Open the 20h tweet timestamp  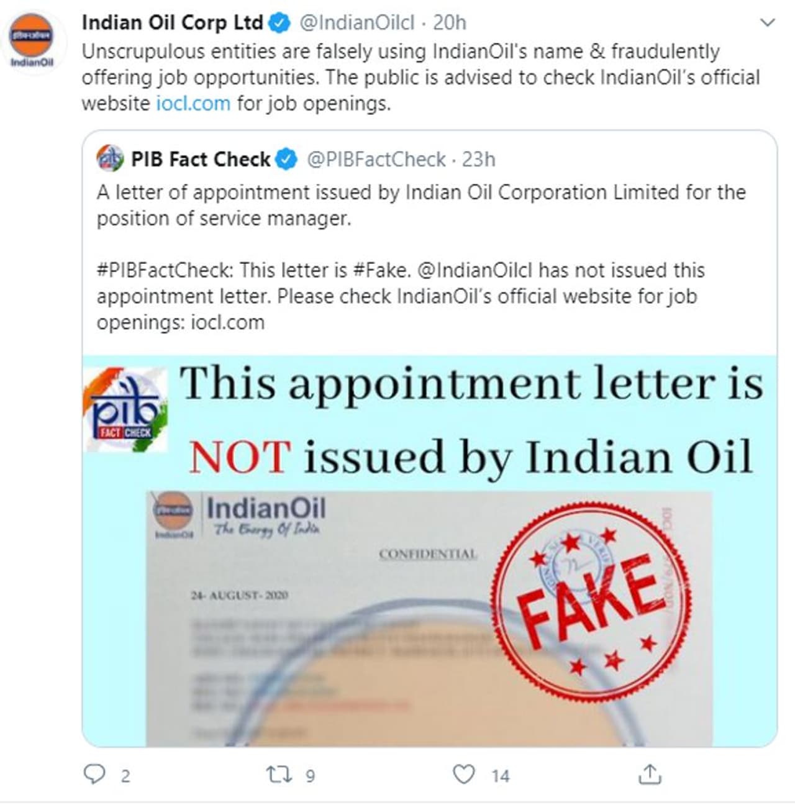[x=450, y=23]
